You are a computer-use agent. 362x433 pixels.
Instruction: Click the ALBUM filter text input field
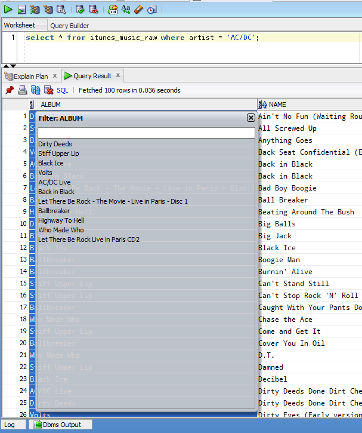tap(146, 133)
